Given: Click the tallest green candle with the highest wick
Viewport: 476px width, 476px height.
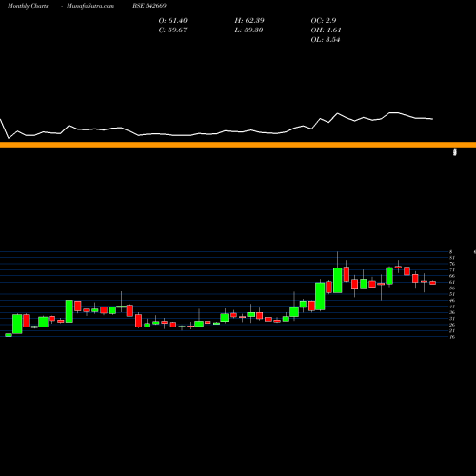Looking at the screenshot, I should coord(338,280).
